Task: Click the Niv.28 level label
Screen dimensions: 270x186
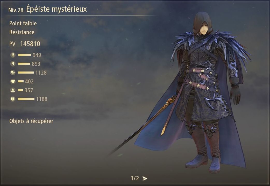Action: pos(16,10)
